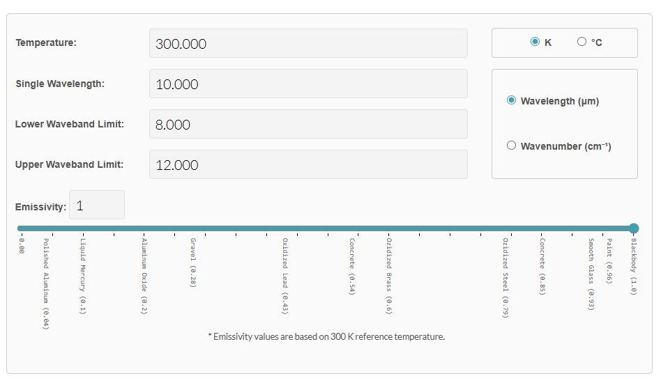Select the °C temperature unit radio button
Viewport: 661px width, 383px height.
582,42
